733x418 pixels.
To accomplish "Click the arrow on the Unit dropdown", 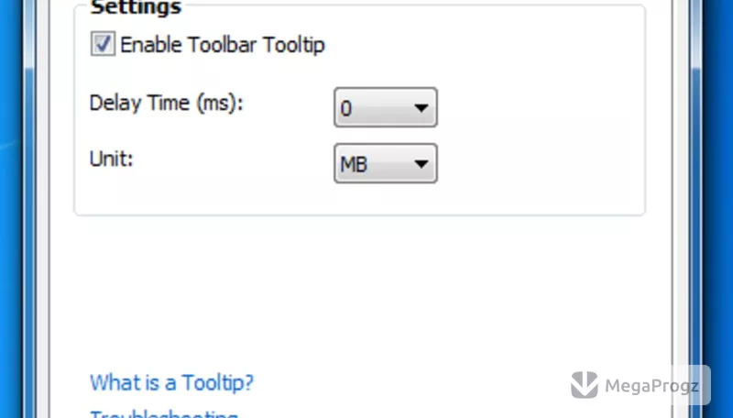I will [421, 164].
